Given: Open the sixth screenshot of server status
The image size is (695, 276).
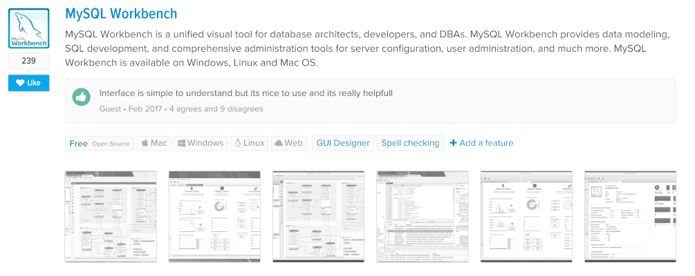Looking at the screenshot, I should [630, 217].
